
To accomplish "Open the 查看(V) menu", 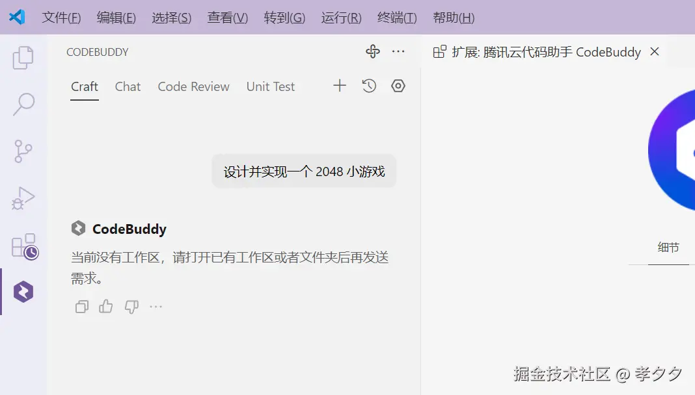I will (227, 18).
